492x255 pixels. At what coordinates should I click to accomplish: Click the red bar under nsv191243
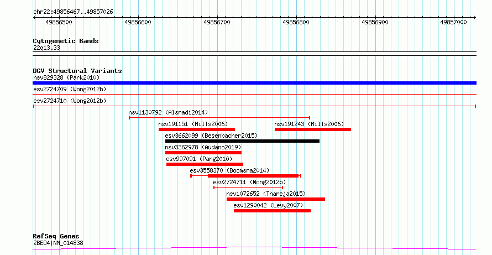click(x=313, y=129)
